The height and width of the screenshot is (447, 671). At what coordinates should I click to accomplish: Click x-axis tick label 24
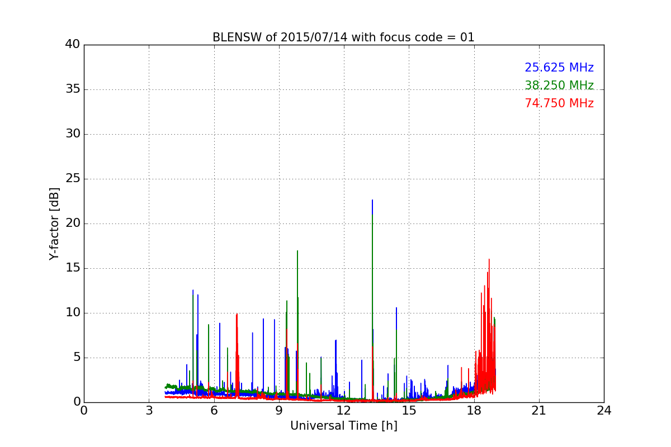pos(604,410)
